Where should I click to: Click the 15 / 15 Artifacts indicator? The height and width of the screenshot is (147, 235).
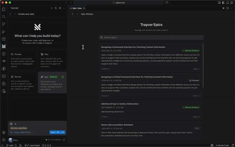53,140
